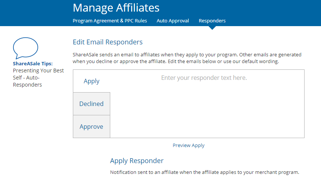The height and width of the screenshot is (181, 321).
Task: Click the Auto-Responders text in tips sidebar
Action: point(27,81)
